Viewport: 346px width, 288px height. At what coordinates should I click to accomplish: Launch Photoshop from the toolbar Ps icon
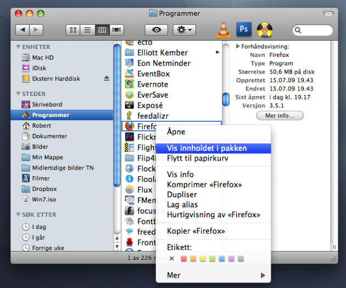[x=244, y=29]
